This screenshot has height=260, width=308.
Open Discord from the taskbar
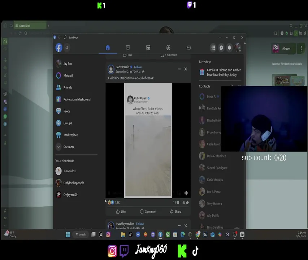153,234
